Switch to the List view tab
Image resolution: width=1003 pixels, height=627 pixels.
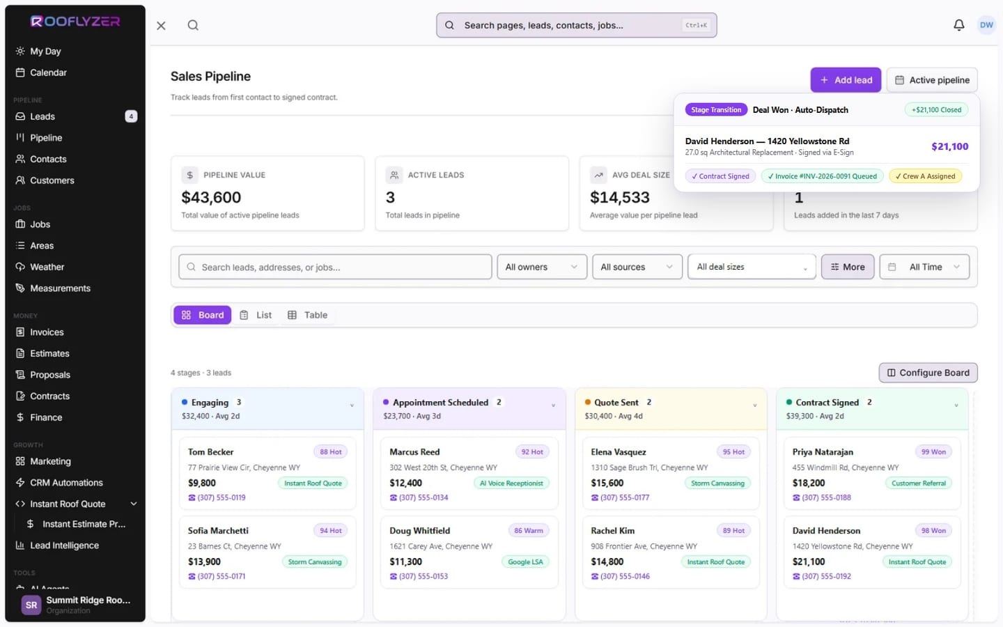tap(256, 315)
